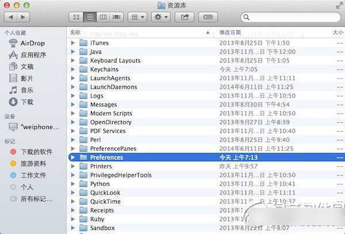Select the "weiphone... device in sidebar
The image size is (345, 234).
point(34,127)
